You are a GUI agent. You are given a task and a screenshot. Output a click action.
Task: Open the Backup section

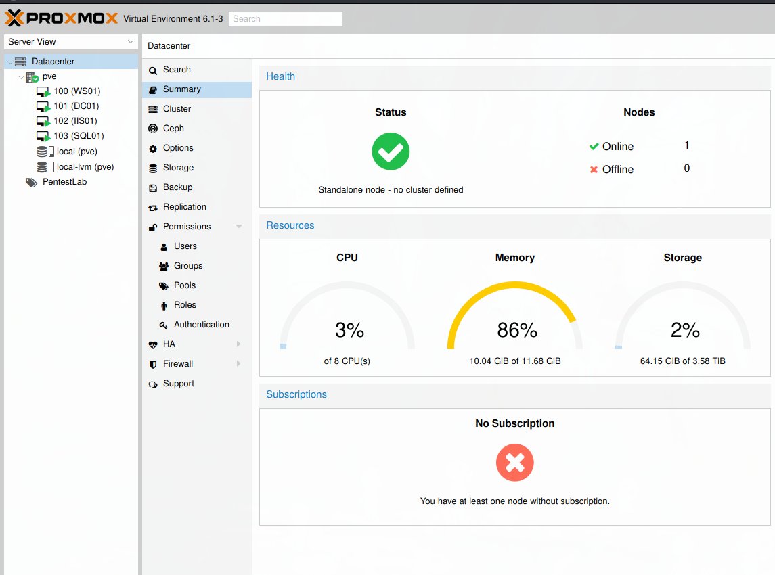(x=197, y=187)
